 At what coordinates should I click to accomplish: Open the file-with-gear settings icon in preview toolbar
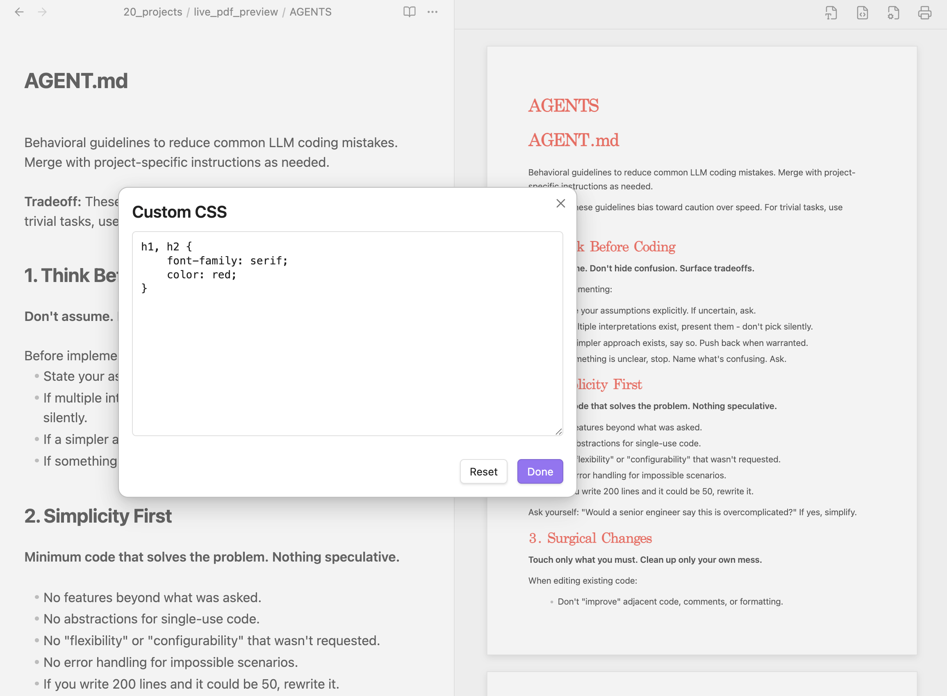pos(893,13)
